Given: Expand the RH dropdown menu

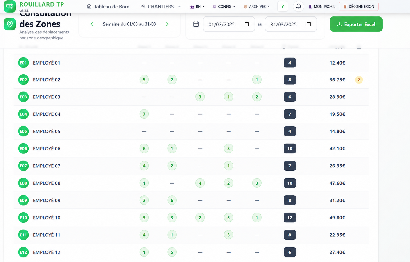Looking at the screenshot, I should coord(197,7).
